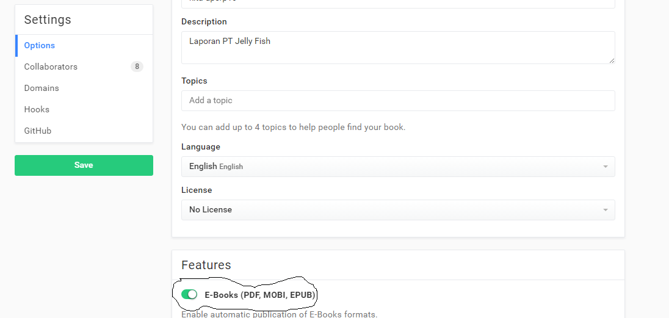Click inside the Description text area
This screenshot has width=669, height=318.
398,48
